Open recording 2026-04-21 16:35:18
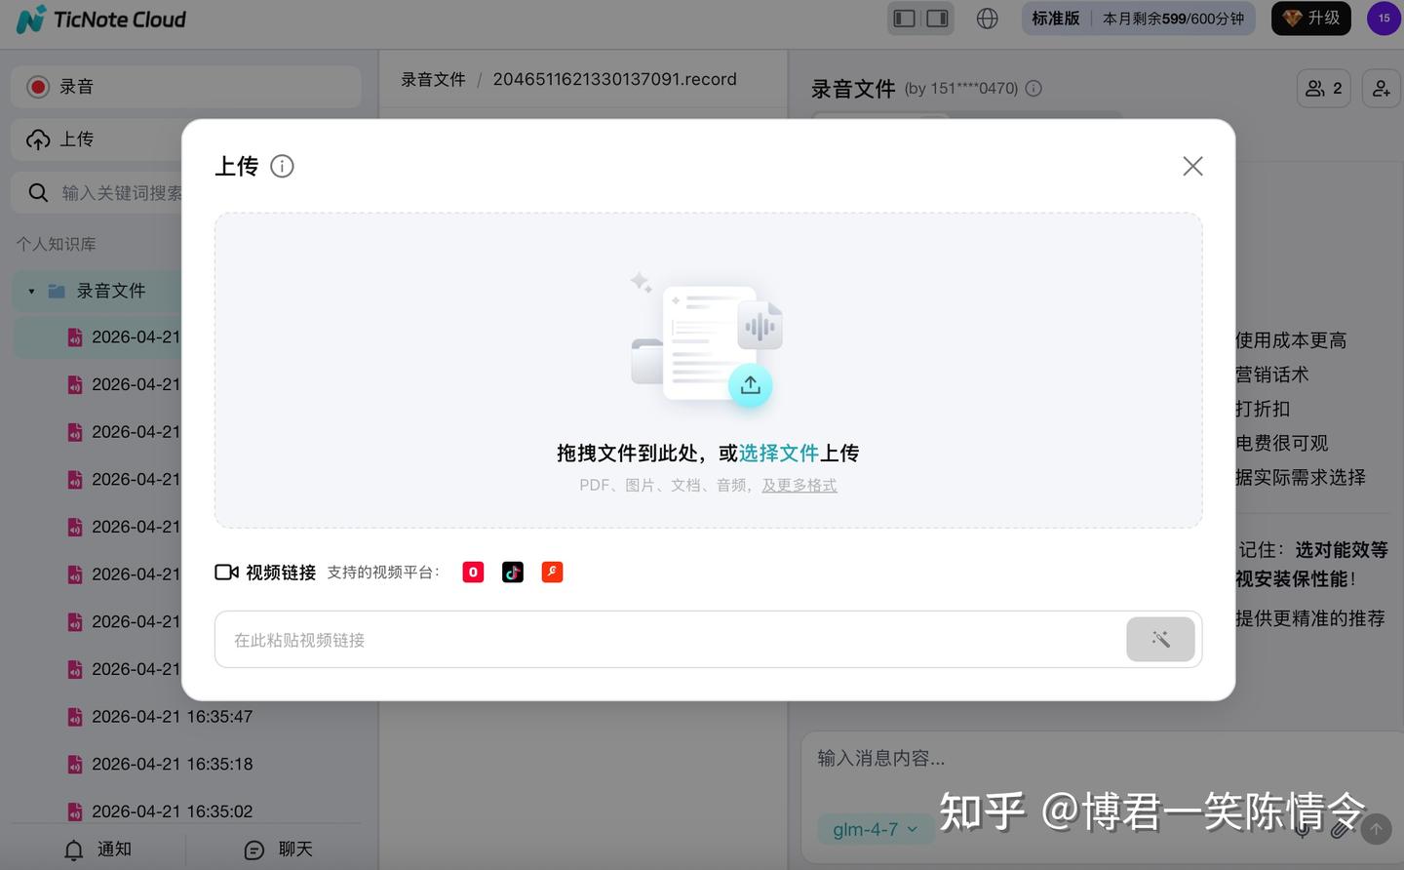The image size is (1404, 870). [x=173, y=764]
